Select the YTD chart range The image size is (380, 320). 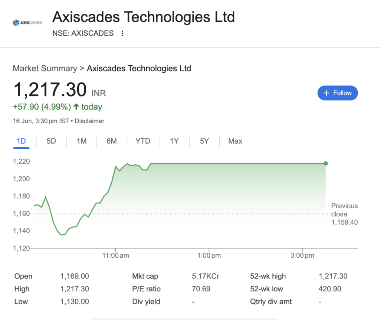click(143, 141)
